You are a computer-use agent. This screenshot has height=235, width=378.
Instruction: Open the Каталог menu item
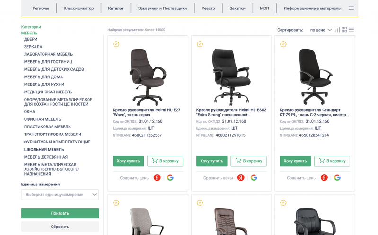(115, 8)
